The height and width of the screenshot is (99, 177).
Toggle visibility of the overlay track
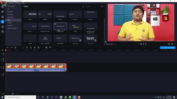tap(3, 58)
